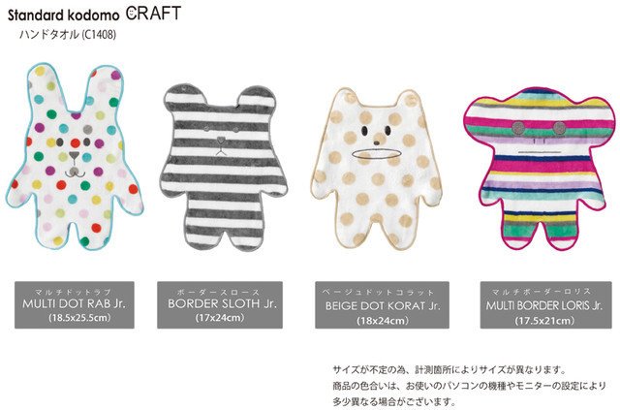Click the Loris towel's gray right eye
620x410 pixels.
point(560,128)
